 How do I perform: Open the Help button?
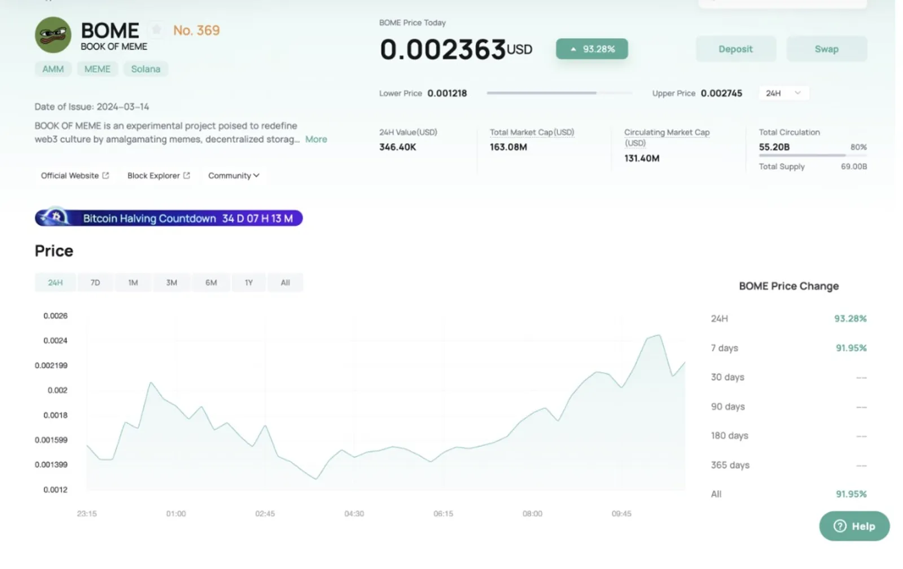coord(854,526)
